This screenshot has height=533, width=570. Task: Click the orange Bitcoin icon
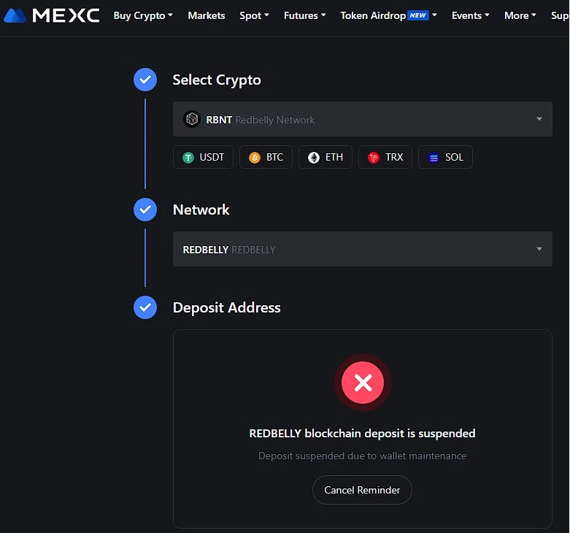pyautogui.click(x=255, y=158)
